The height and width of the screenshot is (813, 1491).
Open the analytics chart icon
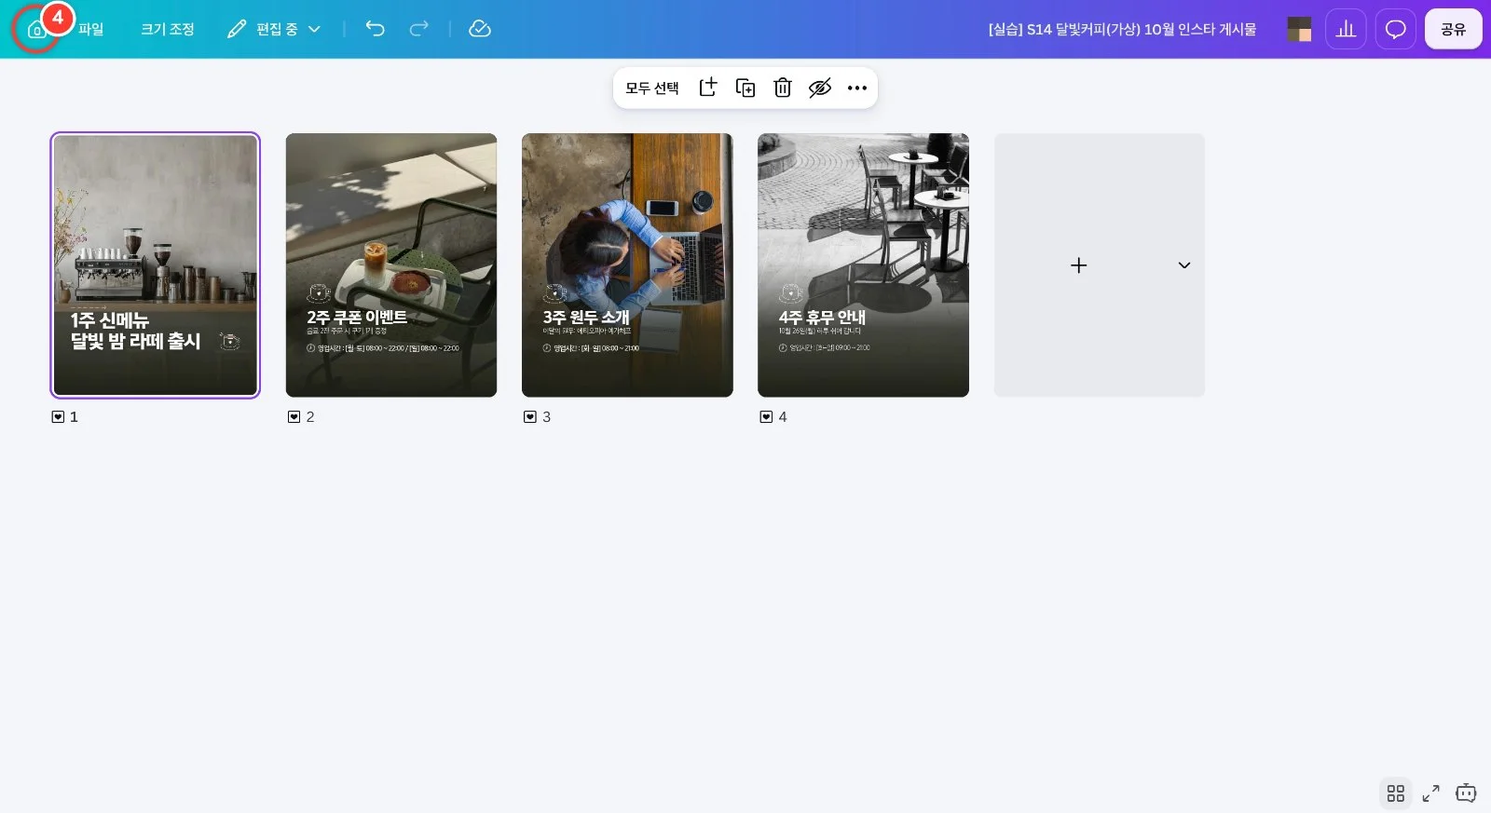[1346, 29]
